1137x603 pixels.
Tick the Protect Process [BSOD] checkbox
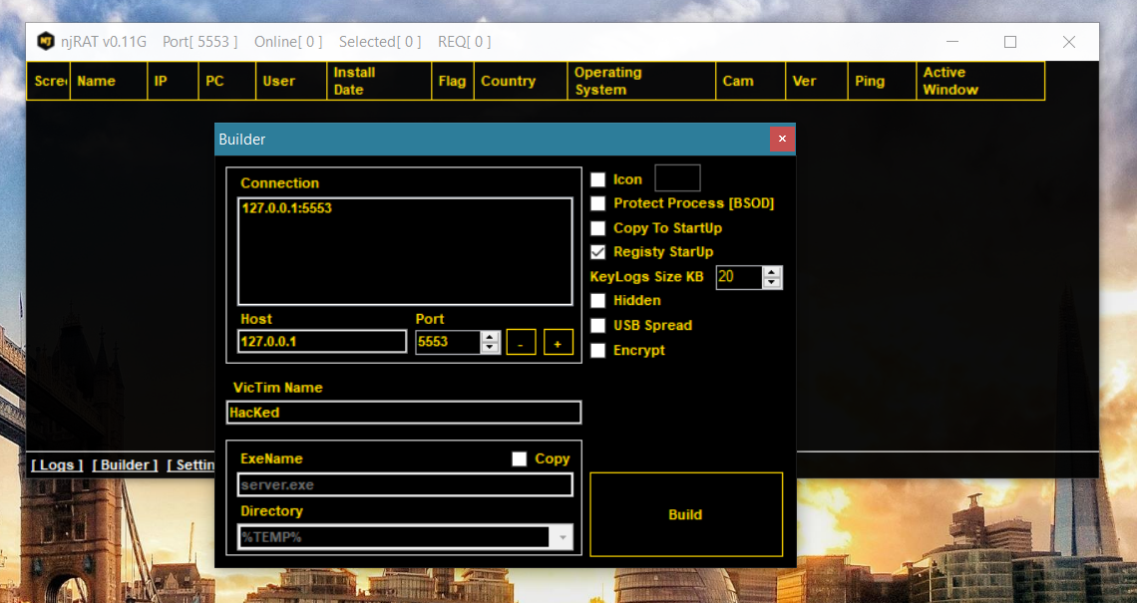597,203
